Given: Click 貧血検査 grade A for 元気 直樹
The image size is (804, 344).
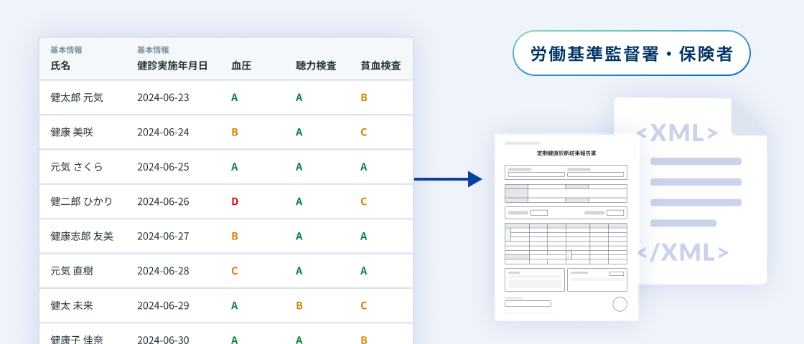Looking at the screenshot, I should pyautogui.click(x=363, y=272).
